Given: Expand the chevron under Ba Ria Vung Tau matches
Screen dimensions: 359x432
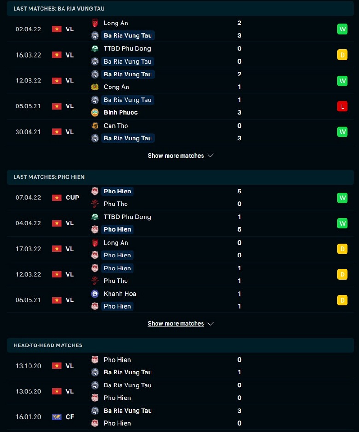Looking at the screenshot, I should click(210, 155).
